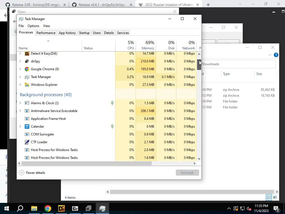Sort processes by the Disk column
285x214 pixels.
click(x=166, y=45)
